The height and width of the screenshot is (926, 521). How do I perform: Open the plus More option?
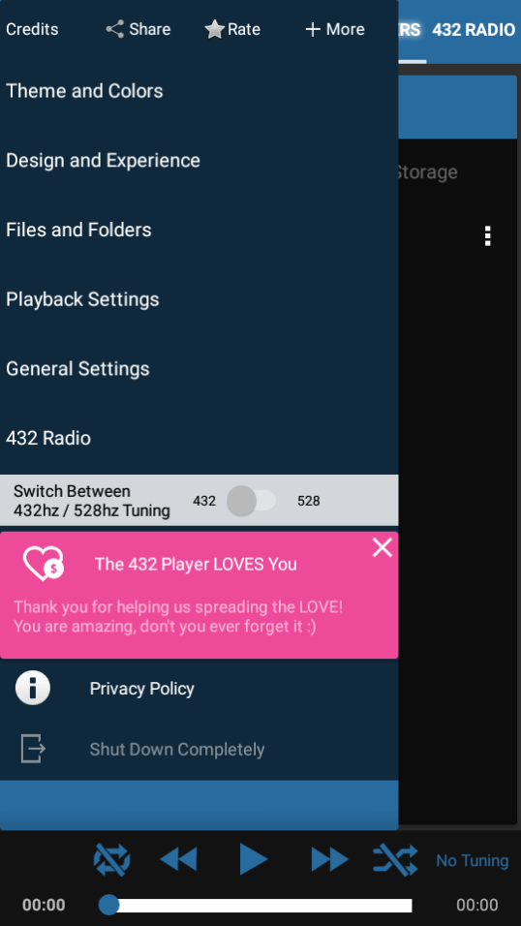313,29
